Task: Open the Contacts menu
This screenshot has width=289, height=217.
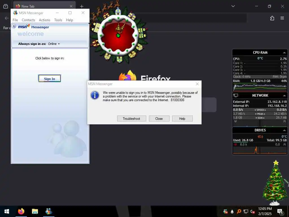Action: pyautogui.click(x=29, y=20)
